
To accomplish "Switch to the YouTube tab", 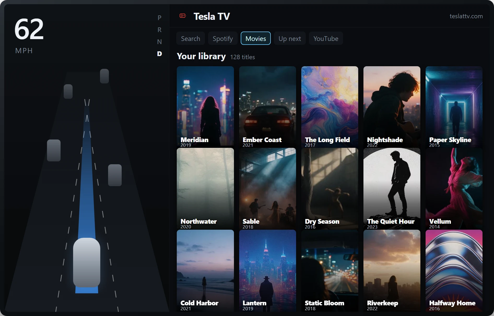I will click(x=326, y=39).
